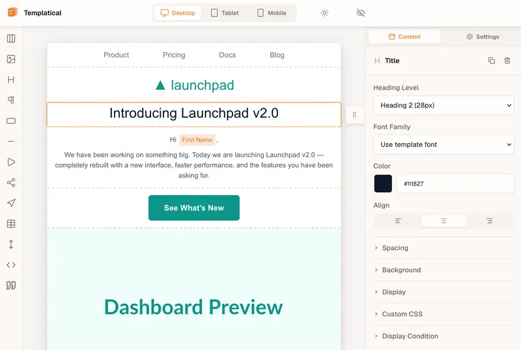Click the Product nav link
521x350 pixels.
(x=116, y=55)
